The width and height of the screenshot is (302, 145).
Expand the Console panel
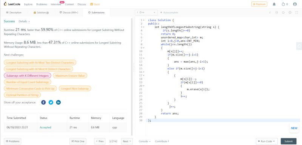(x=145, y=141)
